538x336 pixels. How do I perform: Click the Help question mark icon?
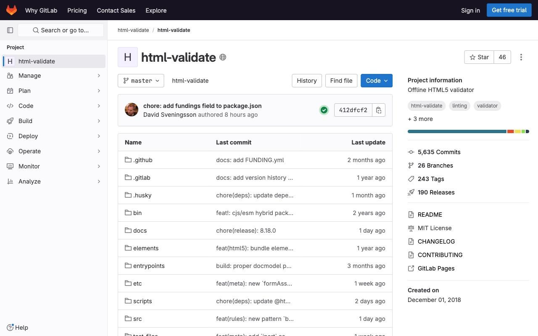point(10,328)
